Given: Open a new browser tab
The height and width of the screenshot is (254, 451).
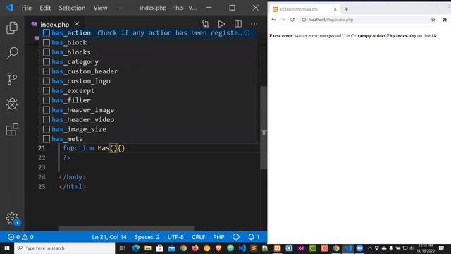Looking at the screenshot, I should tap(346, 9).
